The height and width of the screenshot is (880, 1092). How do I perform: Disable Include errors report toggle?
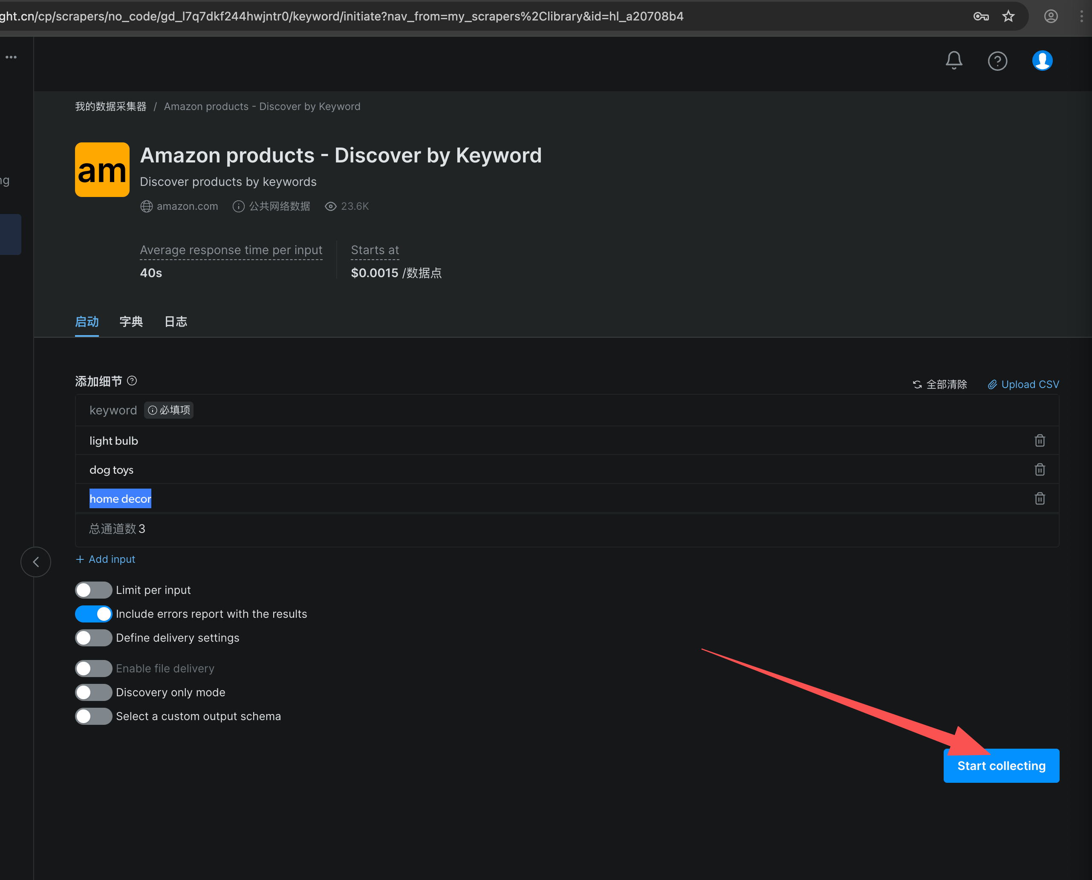coord(93,614)
